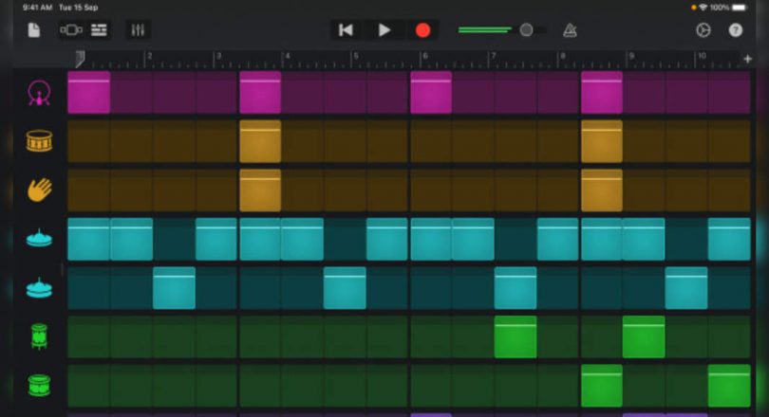Select the high tom row icon
The image size is (769, 417).
(x=39, y=336)
